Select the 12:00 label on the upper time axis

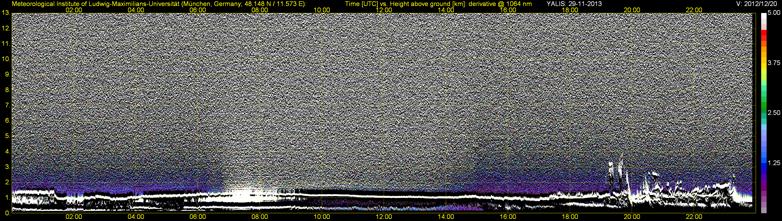384,10
